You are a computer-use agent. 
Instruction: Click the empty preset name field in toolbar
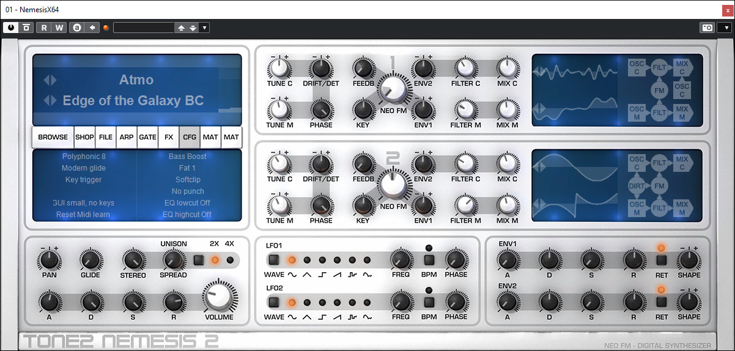[x=144, y=28]
